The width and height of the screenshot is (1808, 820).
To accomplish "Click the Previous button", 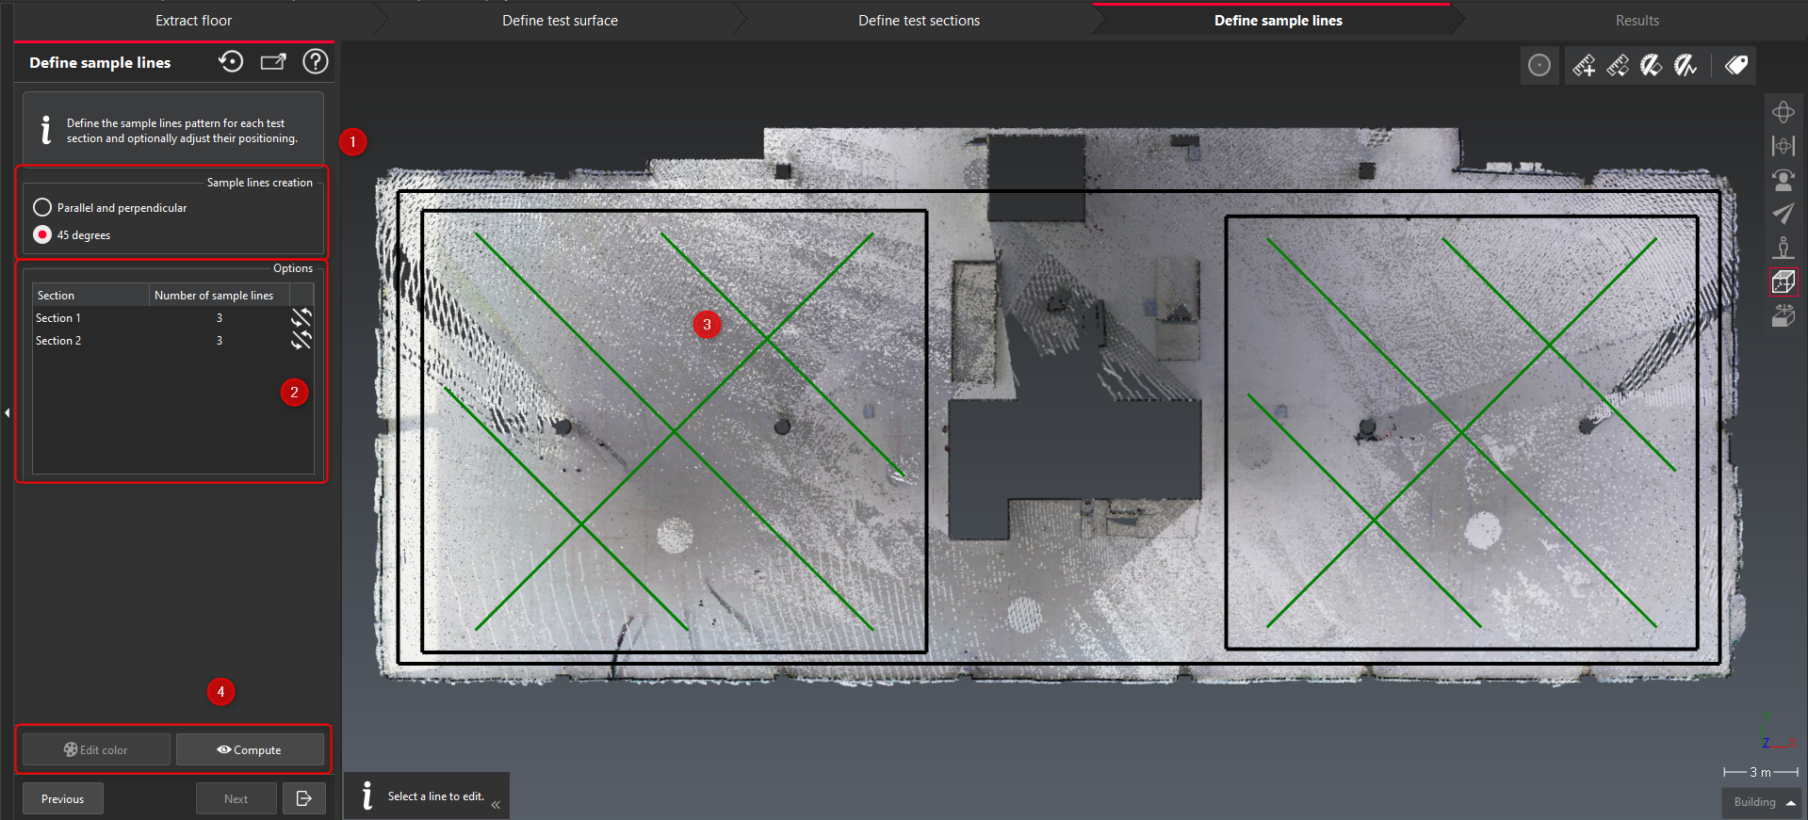I will pos(63,798).
